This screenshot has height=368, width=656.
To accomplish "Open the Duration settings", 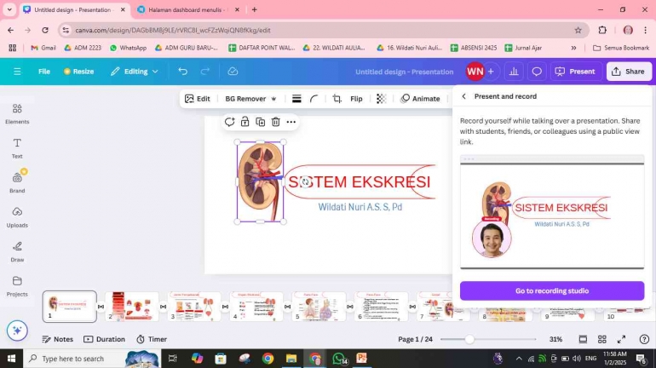I will pos(104,339).
